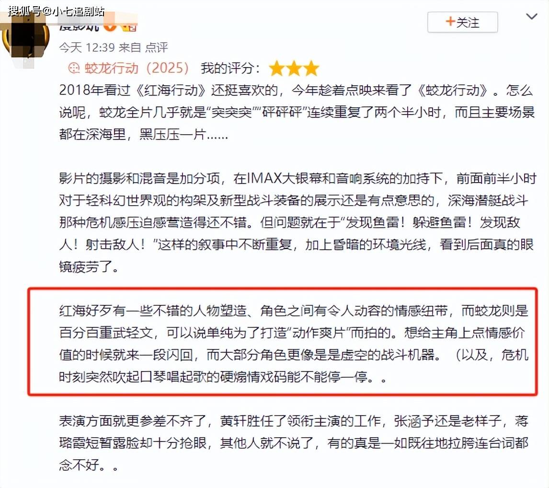
Task: Select the first rating star
Action: 276,69
